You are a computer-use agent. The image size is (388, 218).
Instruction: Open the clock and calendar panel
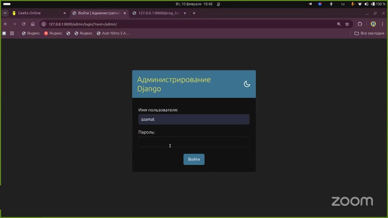tap(194, 4)
